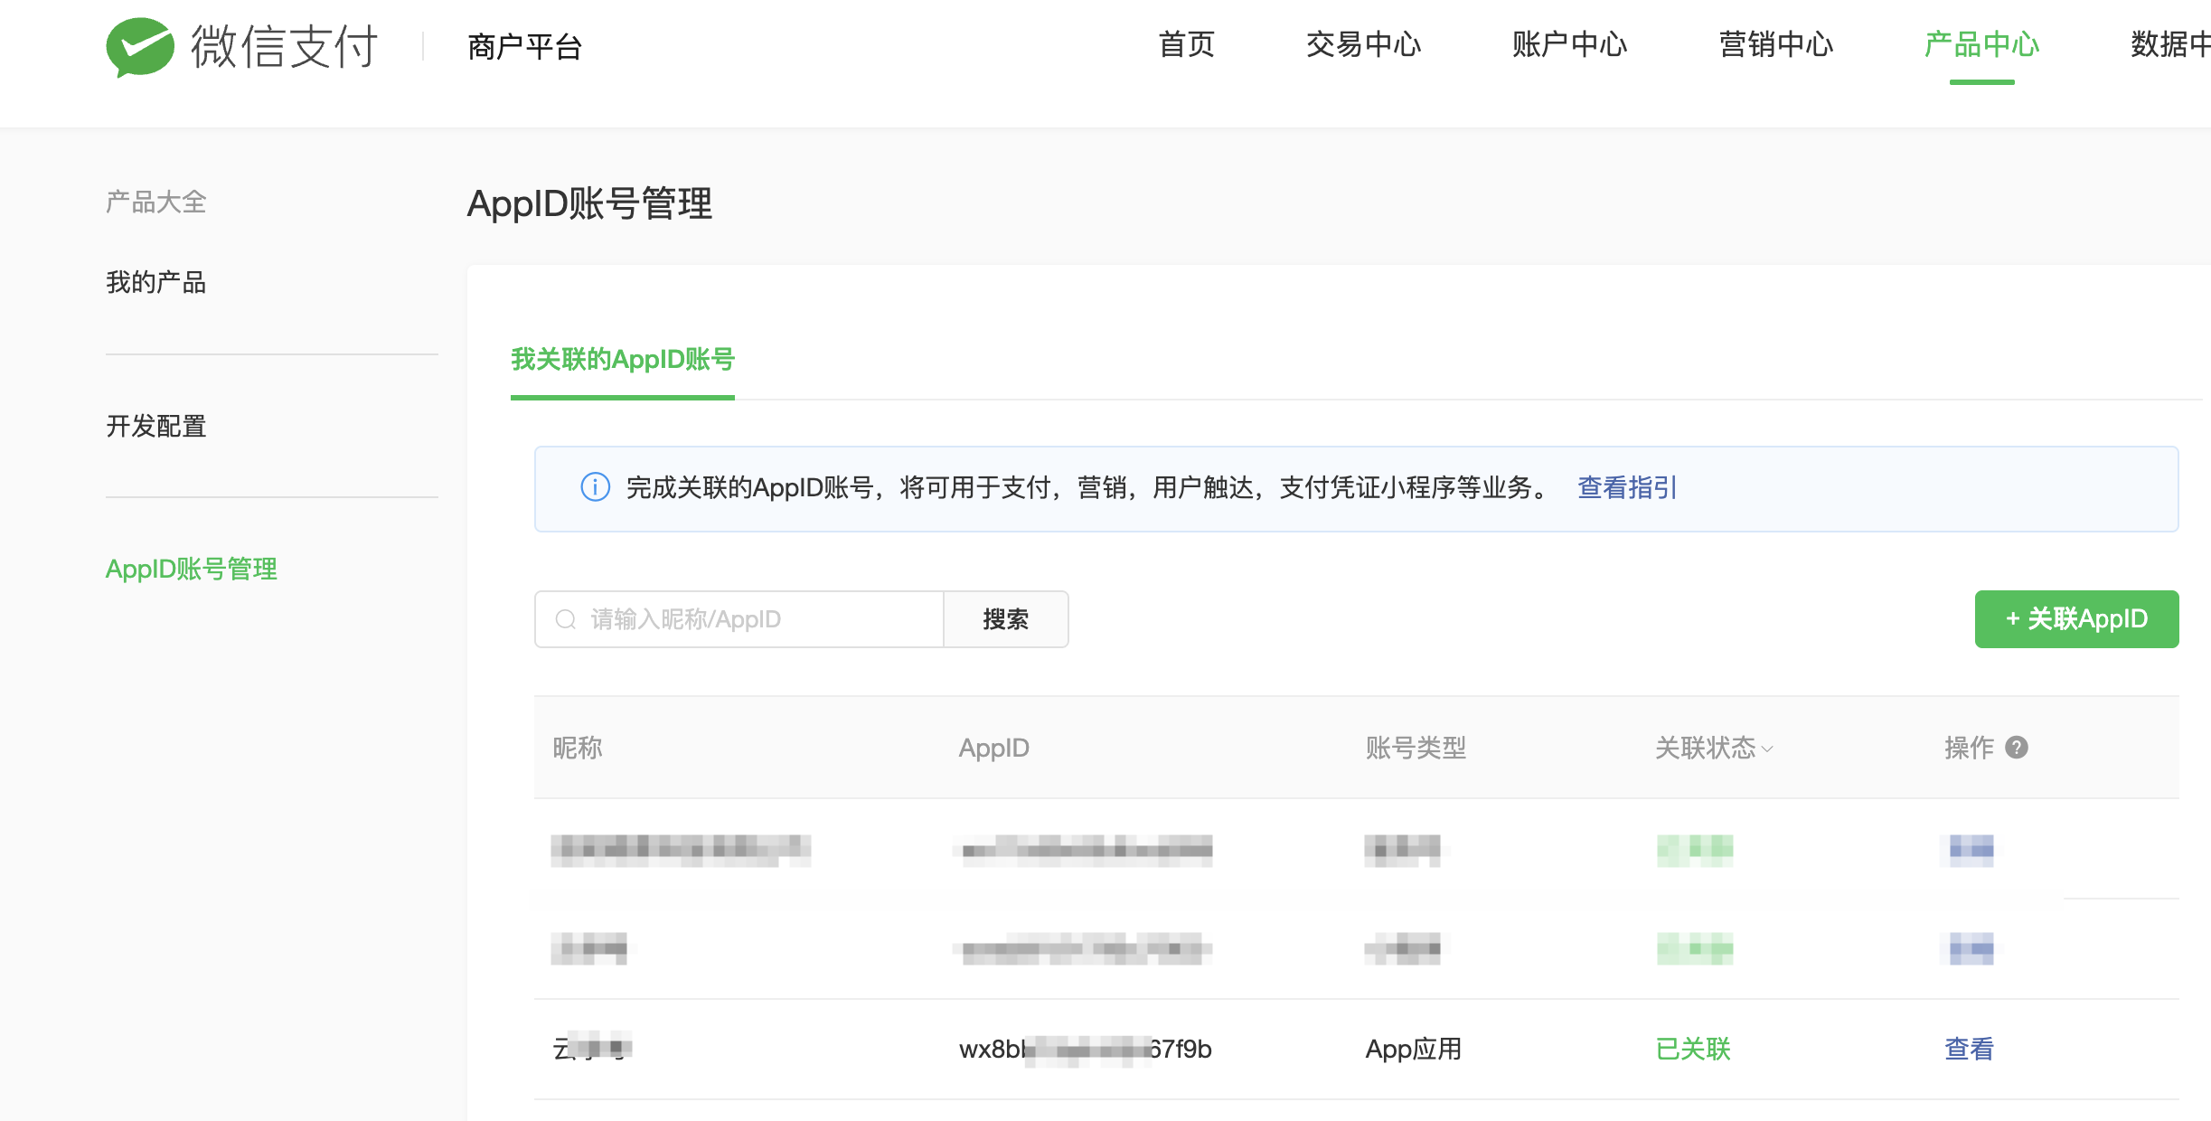Open AppID账号管理 in the sidebar
The width and height of the screenshot is (2211, 1121).
(192, 569)
